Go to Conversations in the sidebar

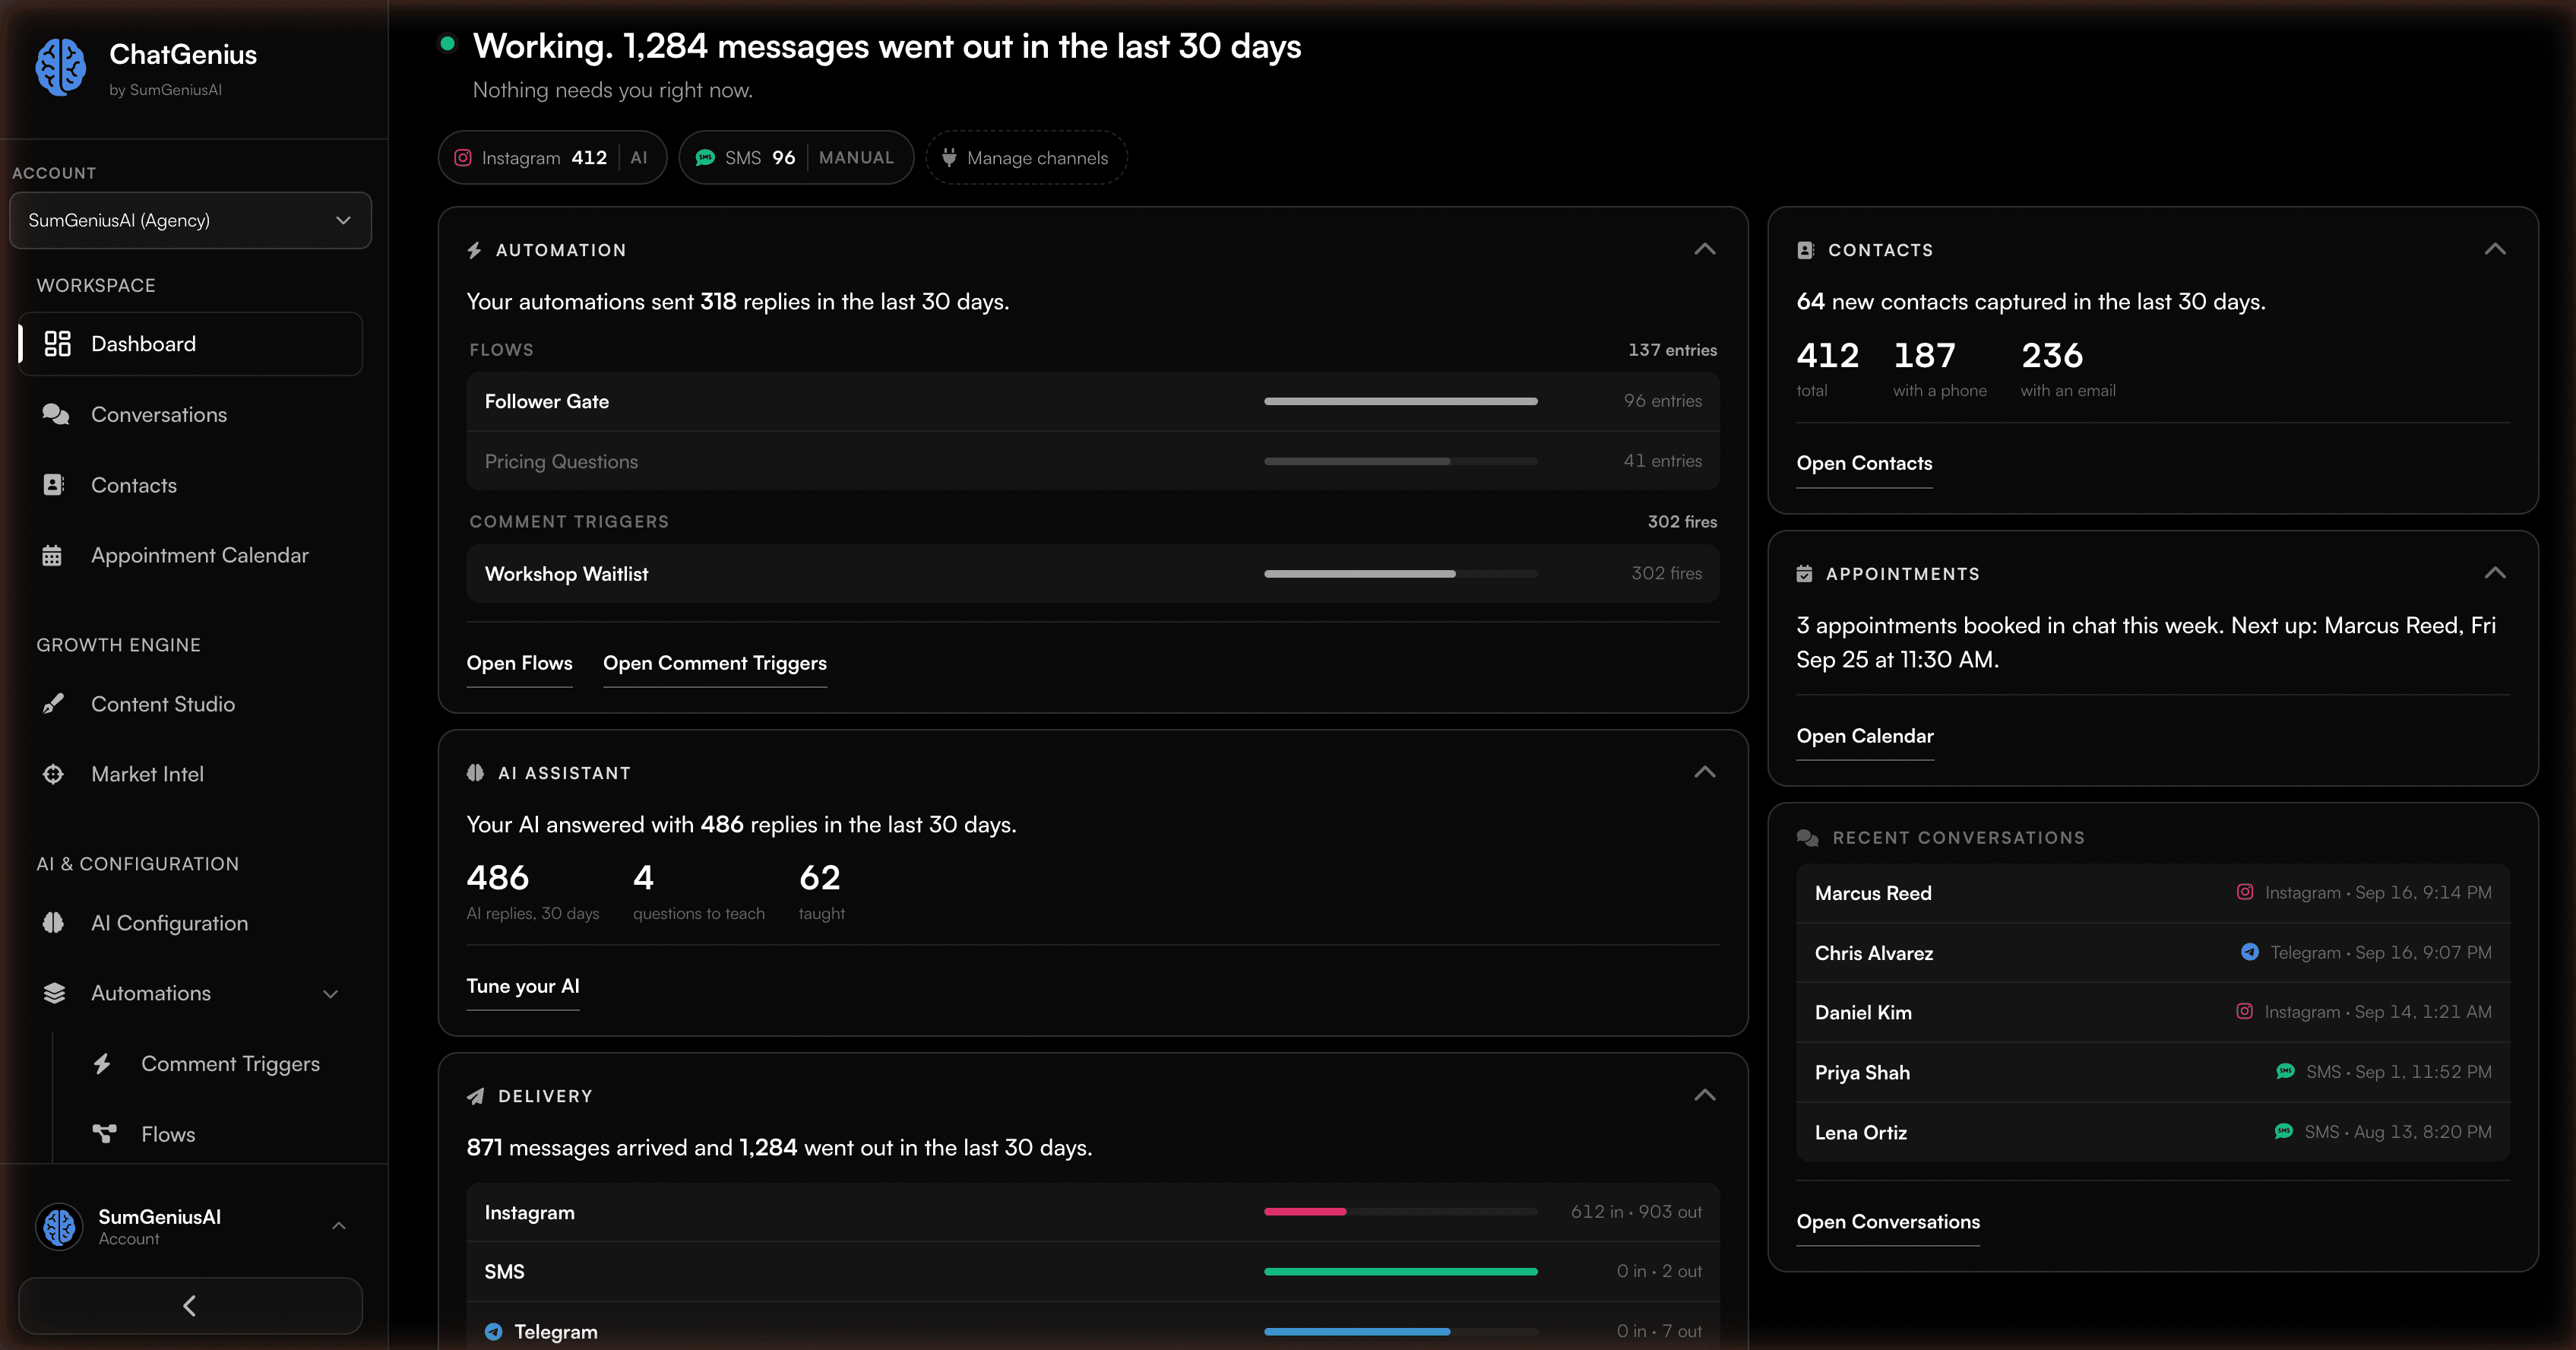tap(190, 414)
